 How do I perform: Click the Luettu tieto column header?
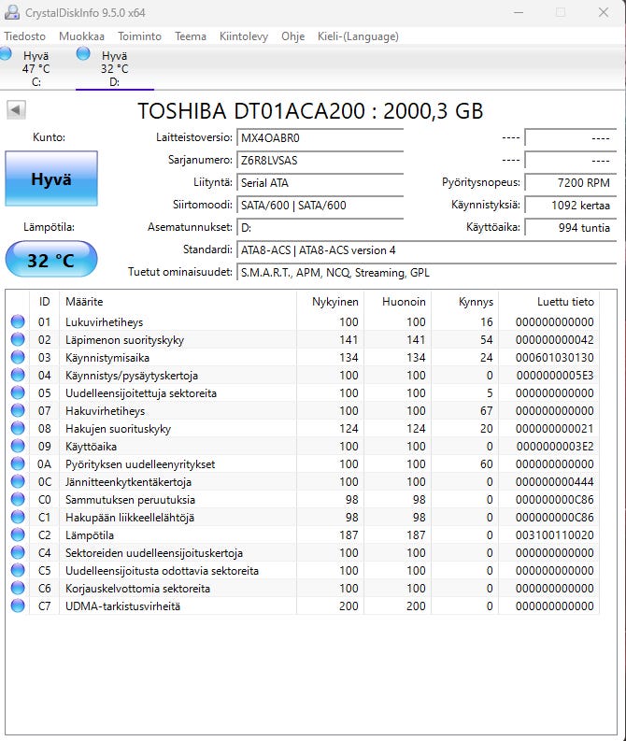[x=564, y=301]
